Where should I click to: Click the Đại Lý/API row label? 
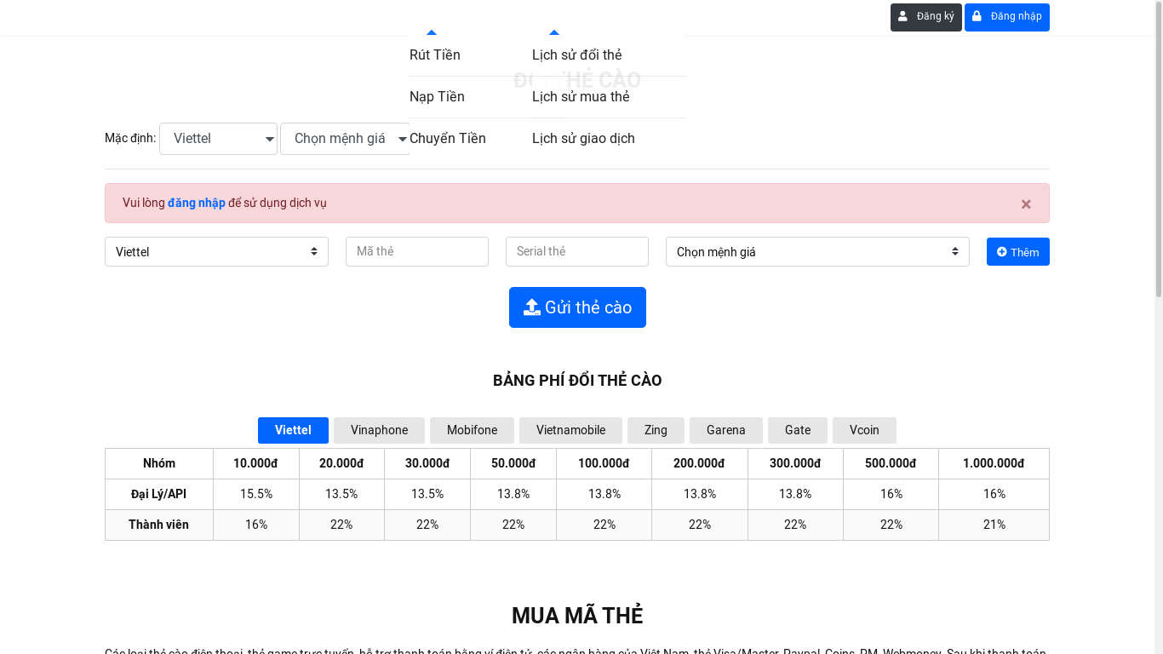pos(158,495)
